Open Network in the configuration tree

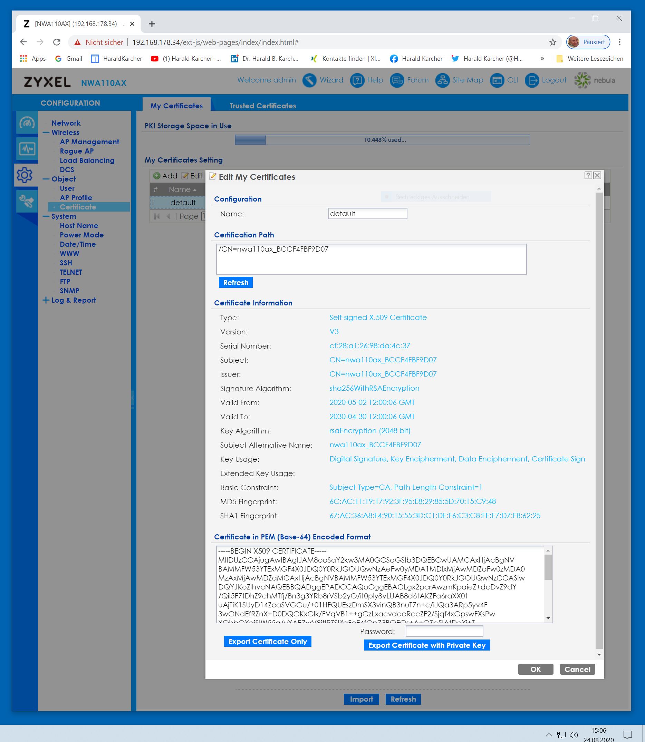66,123
